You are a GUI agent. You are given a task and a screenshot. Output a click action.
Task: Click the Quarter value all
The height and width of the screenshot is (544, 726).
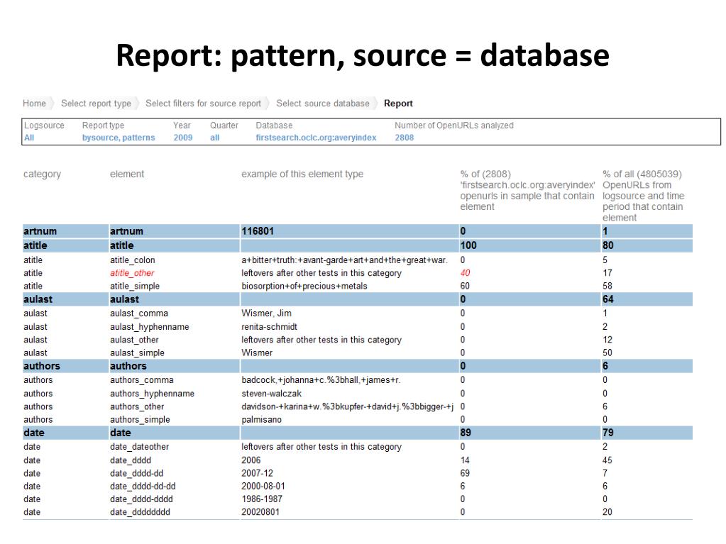click(x=214, y=138)
